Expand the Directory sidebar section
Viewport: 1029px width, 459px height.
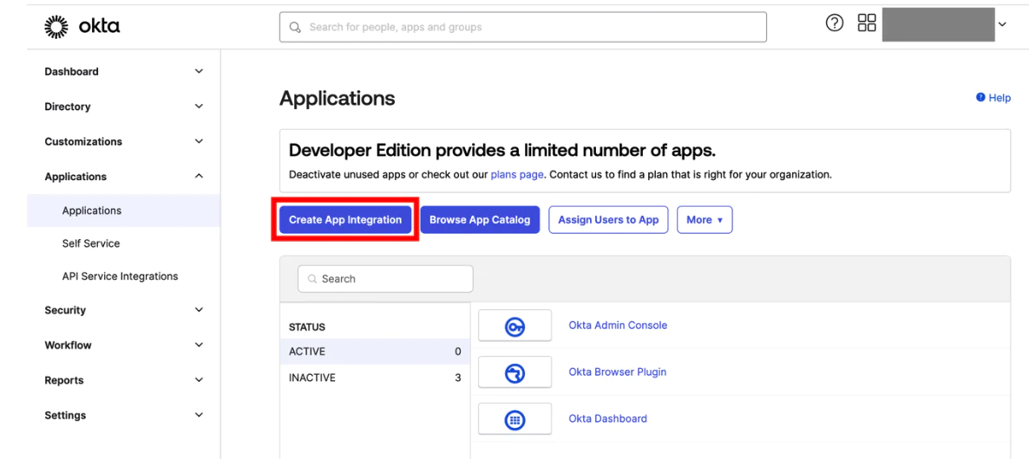[124, 106]
